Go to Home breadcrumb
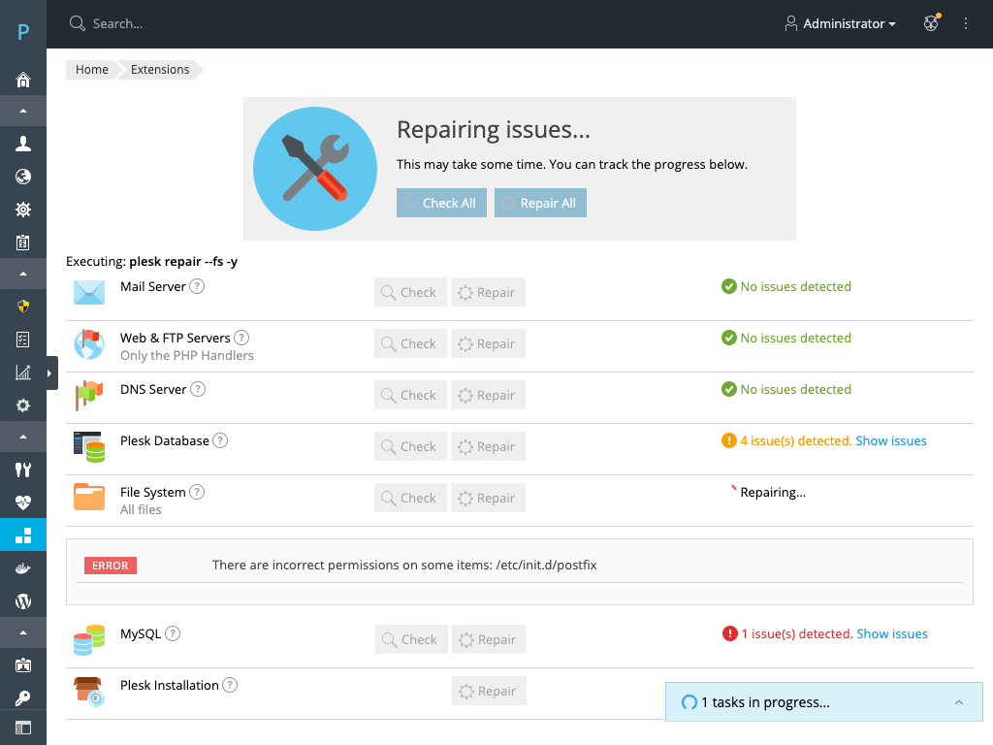Screen dimensions: 993x745 92,70
